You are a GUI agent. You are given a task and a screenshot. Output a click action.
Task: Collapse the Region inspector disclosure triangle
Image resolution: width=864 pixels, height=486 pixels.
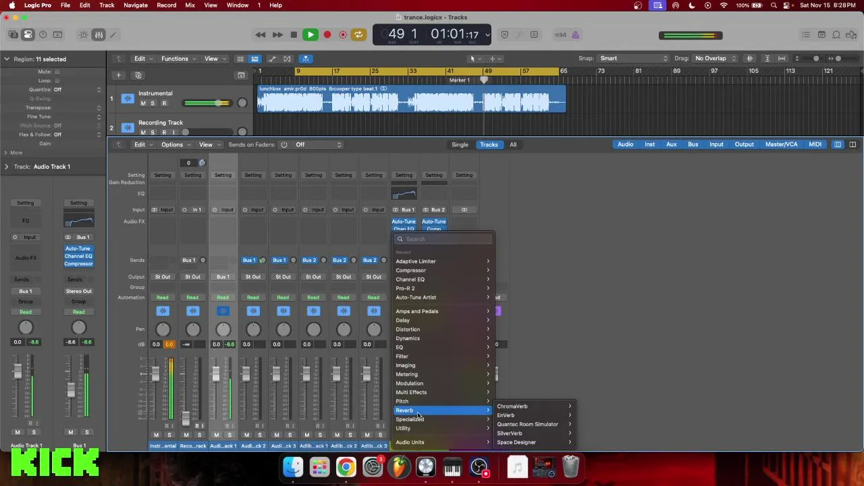tap(7, 59)
